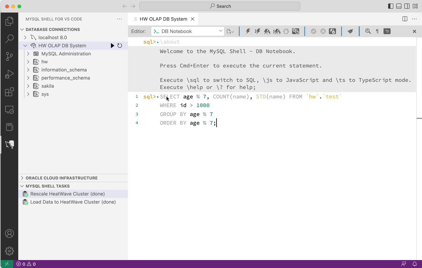Open the DATABASE CONNECTIONS overflow menu

coord(119,19)
